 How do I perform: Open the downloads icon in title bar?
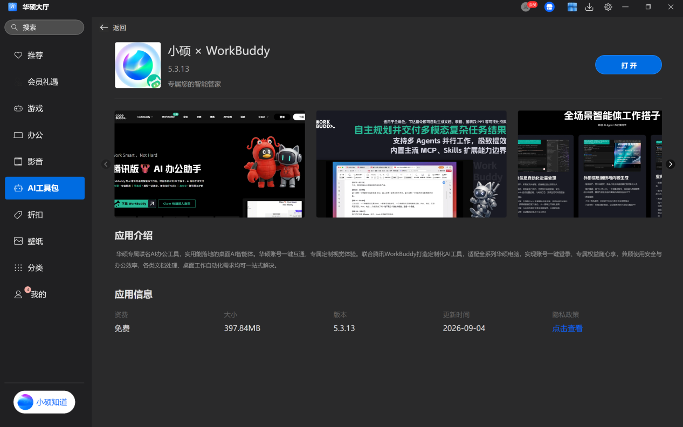click(589, 7)
